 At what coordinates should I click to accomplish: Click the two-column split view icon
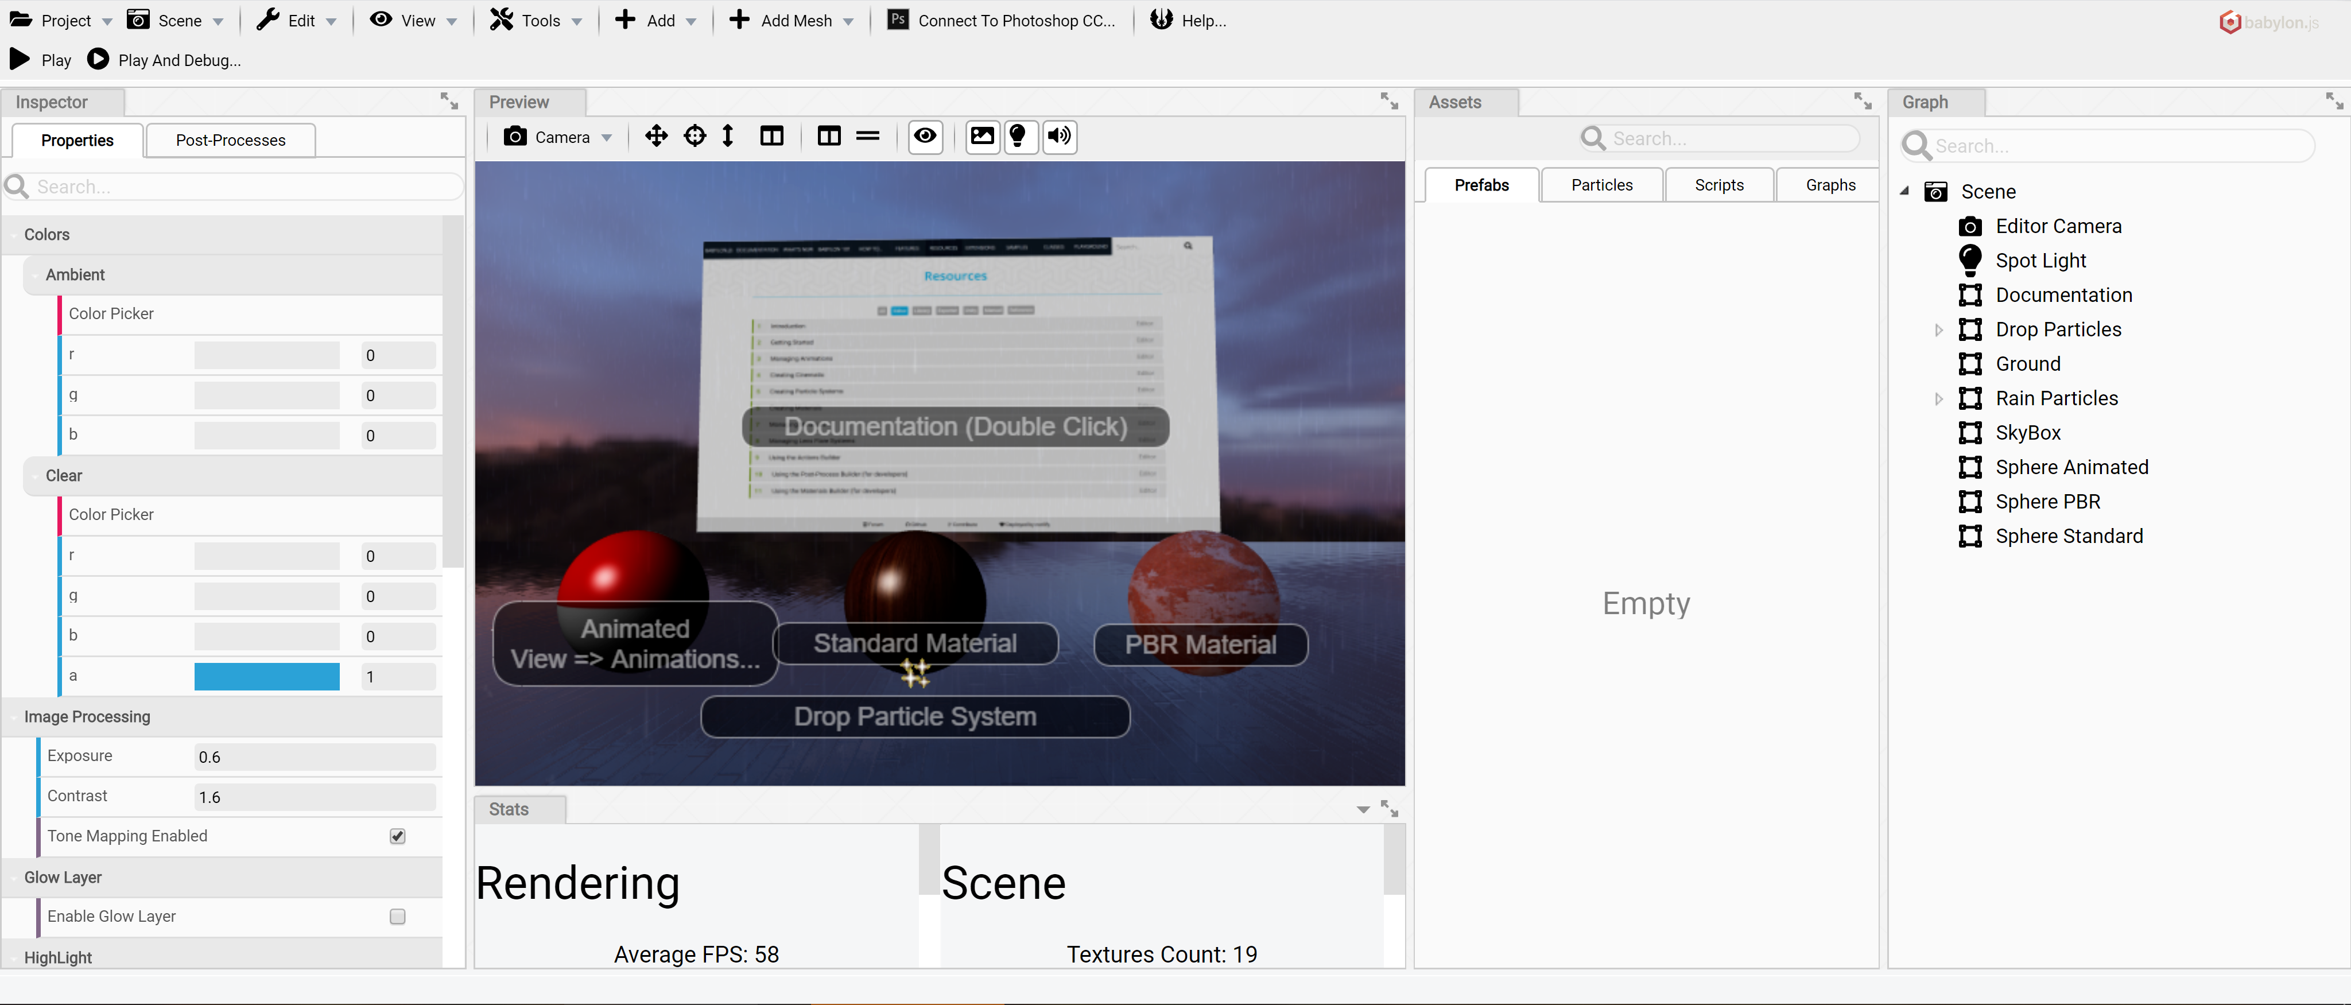pyautogui.click(x=772, y=137)
